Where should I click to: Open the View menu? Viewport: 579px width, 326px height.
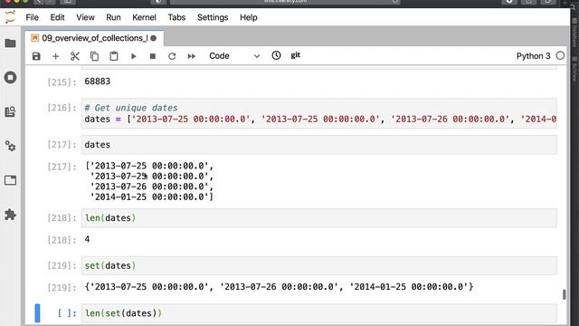coord(85,17)
